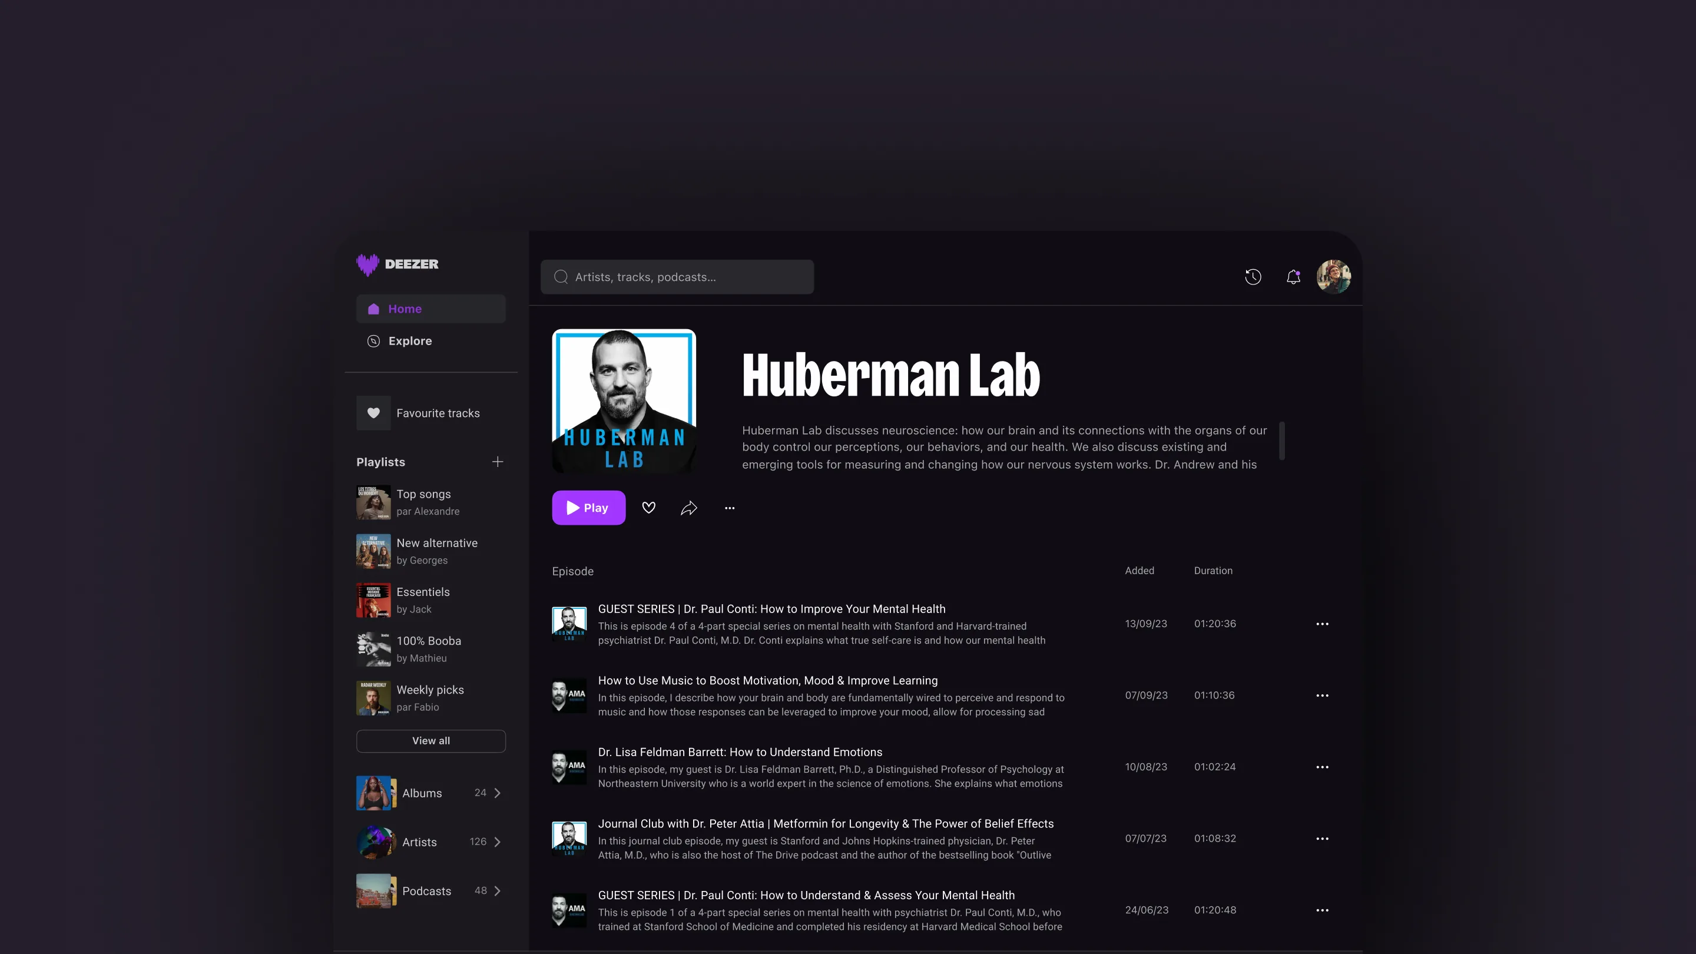Open episode Dr. Lisa Feldman Barrett
Screen dimensions: 1696x954
click(740, 752)
